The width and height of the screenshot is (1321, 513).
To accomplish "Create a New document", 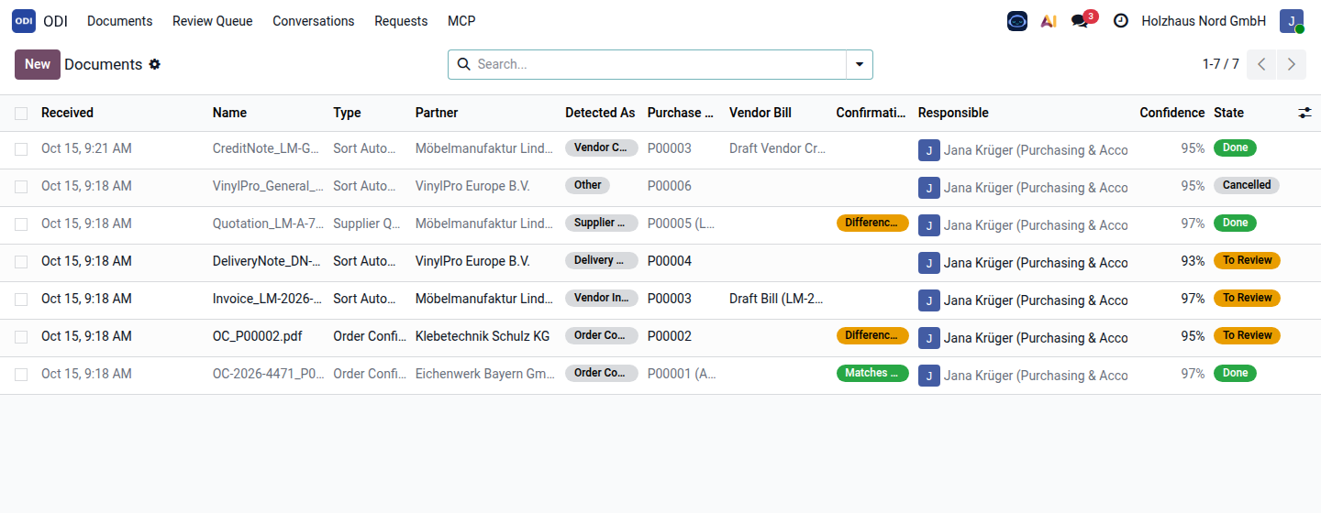I will click(x=38, y=64).
